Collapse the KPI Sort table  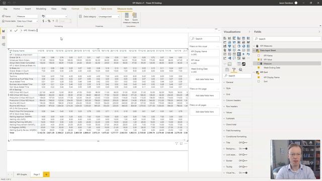pos(254,72)
